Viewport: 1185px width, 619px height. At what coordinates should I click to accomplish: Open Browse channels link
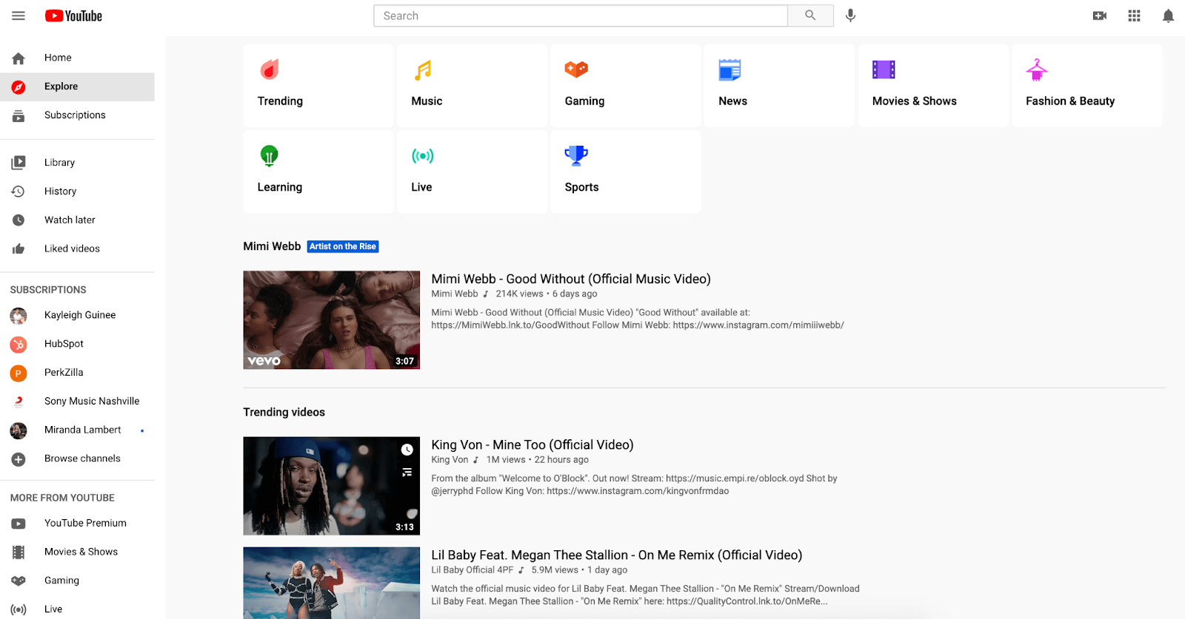tap(77, 459)
